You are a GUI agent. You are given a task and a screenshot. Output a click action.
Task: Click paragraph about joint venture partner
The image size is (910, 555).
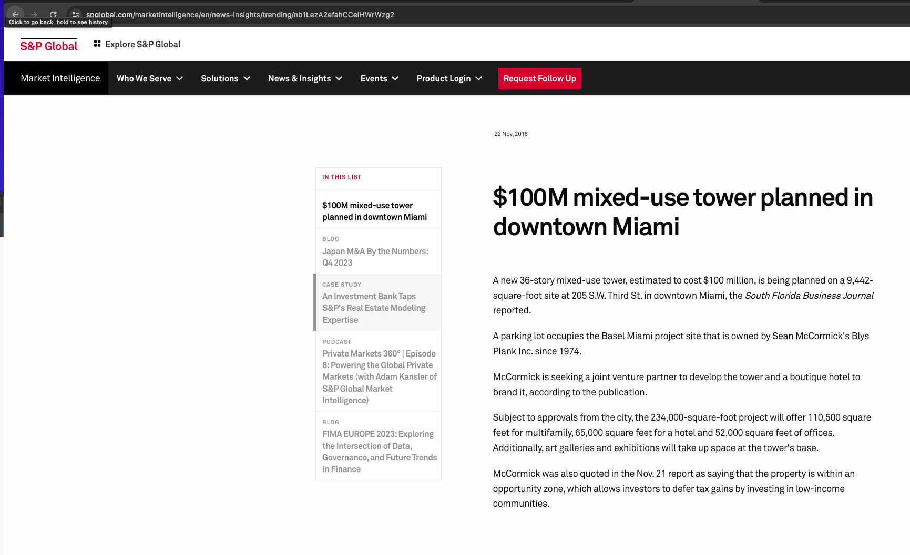coord(677,384)
